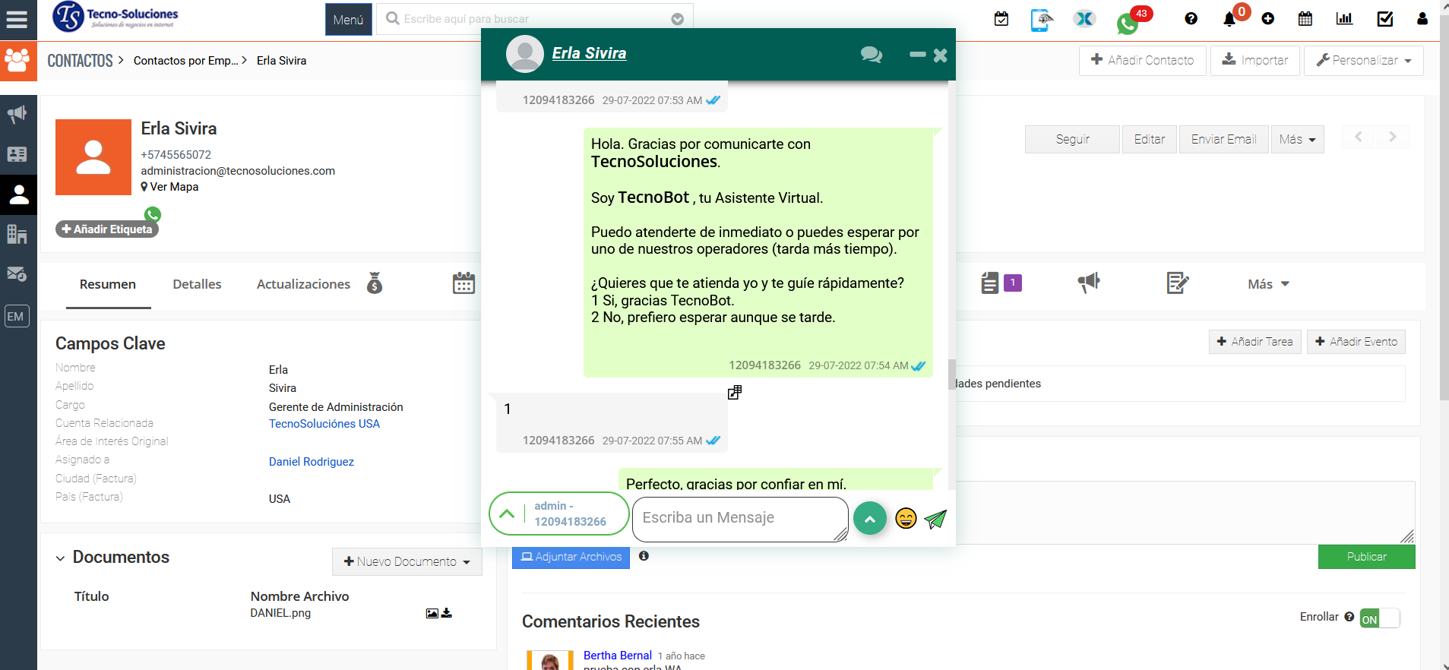
Task: Expand the Más dropdown beside Enviar Email
Action: coord(1297,140)
